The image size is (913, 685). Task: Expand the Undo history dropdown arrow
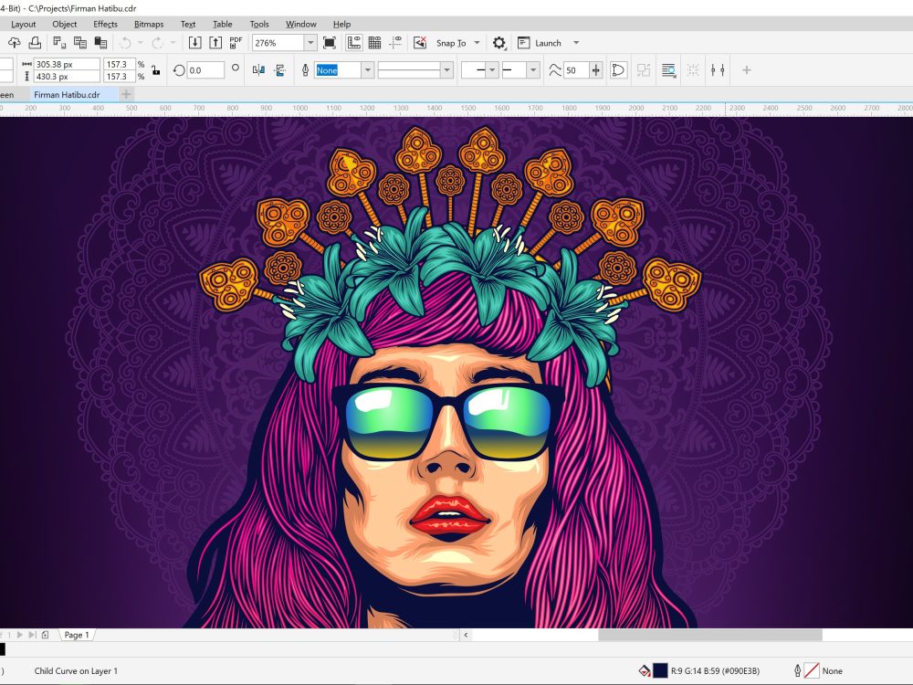click(141, 43)
